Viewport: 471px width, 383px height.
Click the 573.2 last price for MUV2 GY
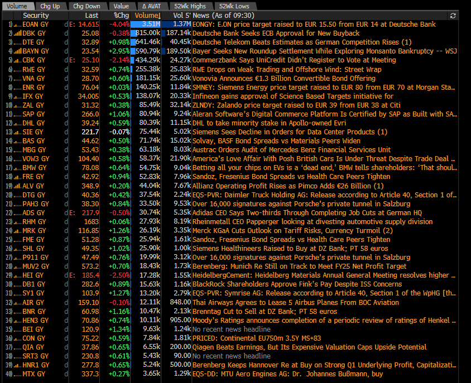pyautogui.click(x=90, y=266)
